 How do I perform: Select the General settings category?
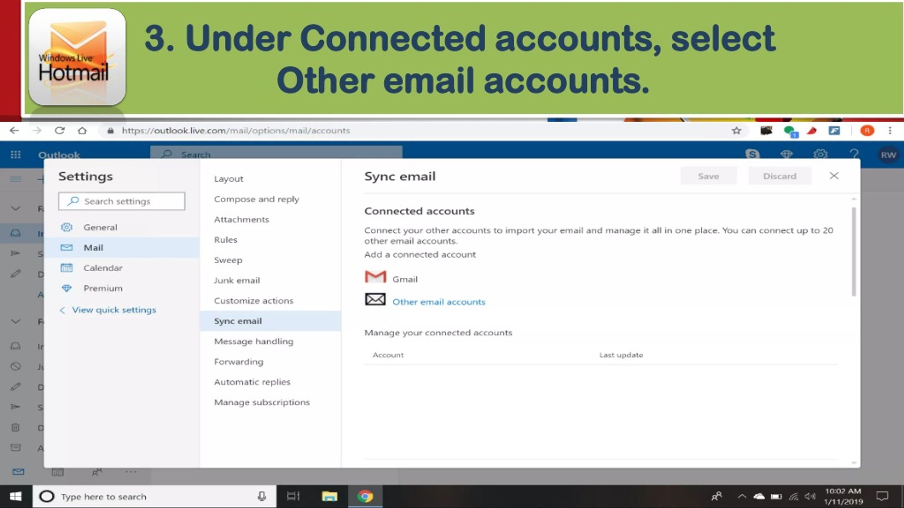pos(122,228)
